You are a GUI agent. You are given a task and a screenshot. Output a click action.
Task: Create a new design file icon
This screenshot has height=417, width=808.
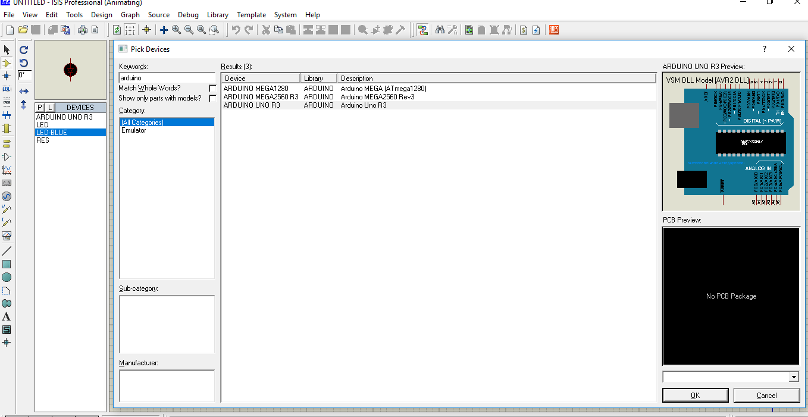click(x=10, y=30)
